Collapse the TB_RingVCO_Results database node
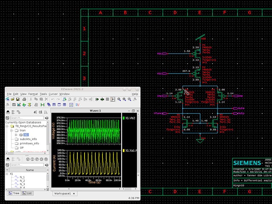The image size is (272, 204). pyautogui.click(x=7, y=126)
